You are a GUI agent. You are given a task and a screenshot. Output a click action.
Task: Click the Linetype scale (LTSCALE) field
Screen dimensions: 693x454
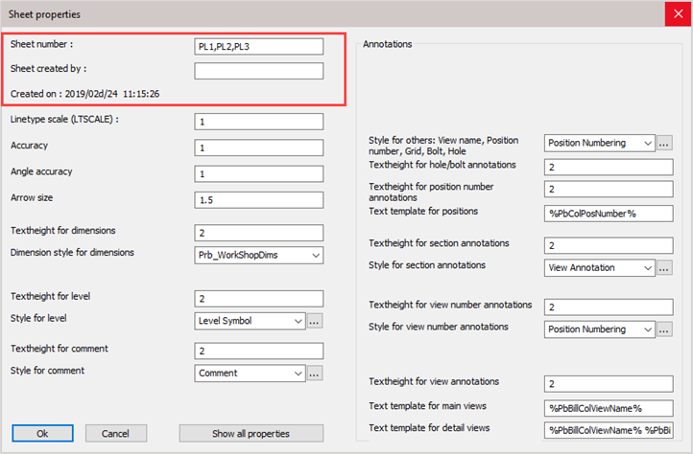click(x=258, y=122)
